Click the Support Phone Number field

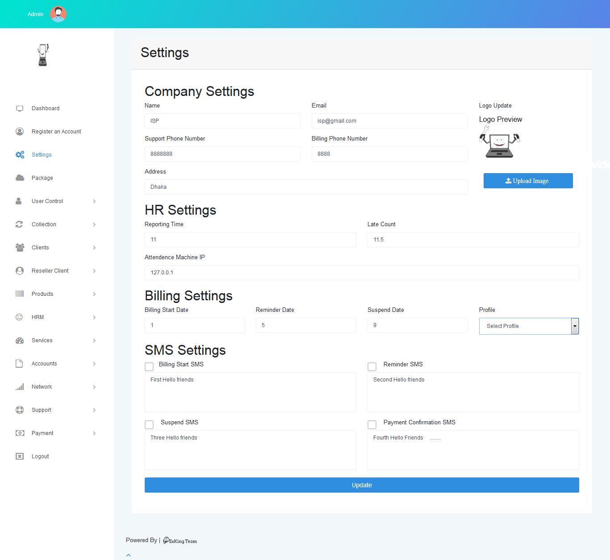(x=222, y=154)
